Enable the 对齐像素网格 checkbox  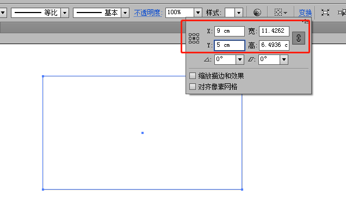[x=193, y=87]
